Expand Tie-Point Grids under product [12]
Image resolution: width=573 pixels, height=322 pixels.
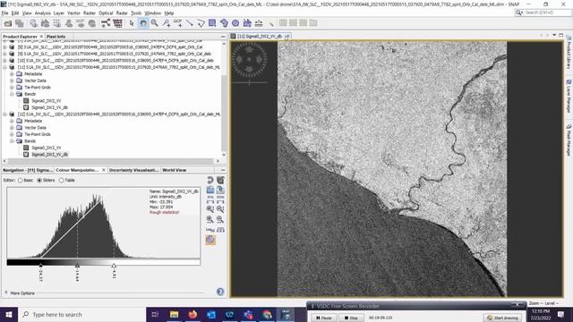coord(12,134)
